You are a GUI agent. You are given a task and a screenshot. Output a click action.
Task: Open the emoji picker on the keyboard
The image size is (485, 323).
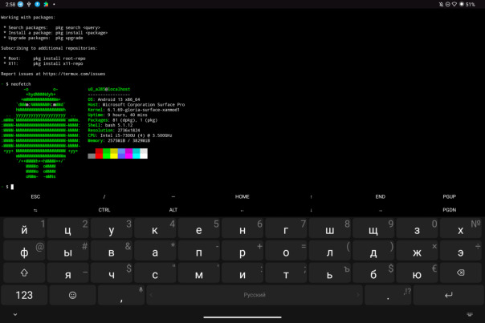coord(73,295)
